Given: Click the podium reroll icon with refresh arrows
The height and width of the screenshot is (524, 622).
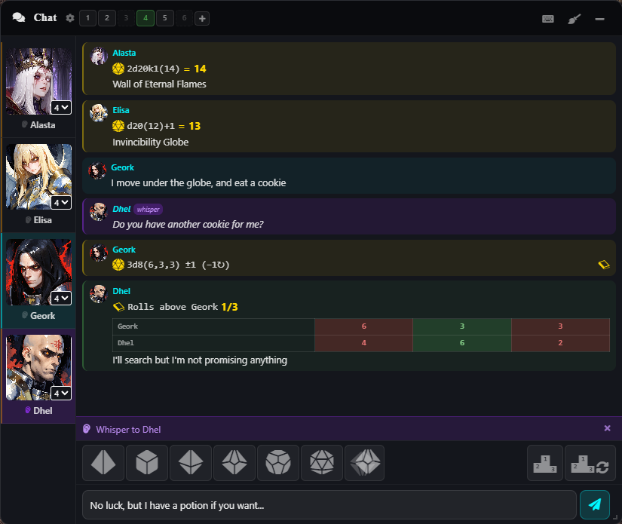Looking at the screenshot, I should click(590, 462).
